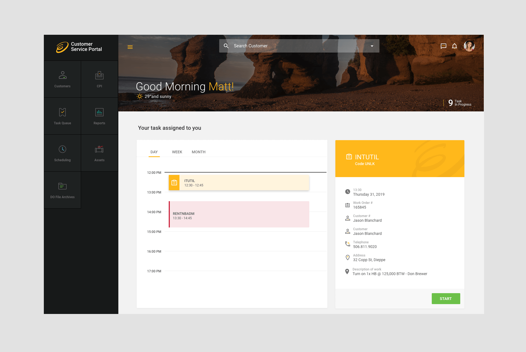The width and height of the screenshot is (526, 352).
Task: Click Jason Blanchard under Customer #
Action: (367, 220)
